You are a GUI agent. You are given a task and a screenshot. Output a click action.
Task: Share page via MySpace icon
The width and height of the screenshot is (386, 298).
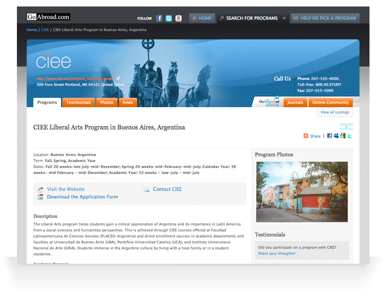[336, 136]
